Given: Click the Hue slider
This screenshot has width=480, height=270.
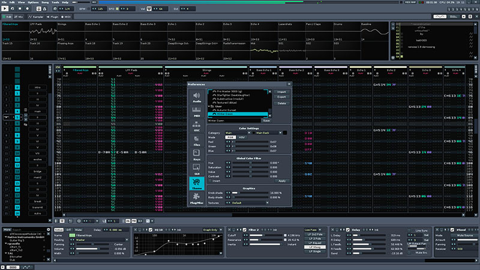Looking at the screenshot, I should click(250, 163).
